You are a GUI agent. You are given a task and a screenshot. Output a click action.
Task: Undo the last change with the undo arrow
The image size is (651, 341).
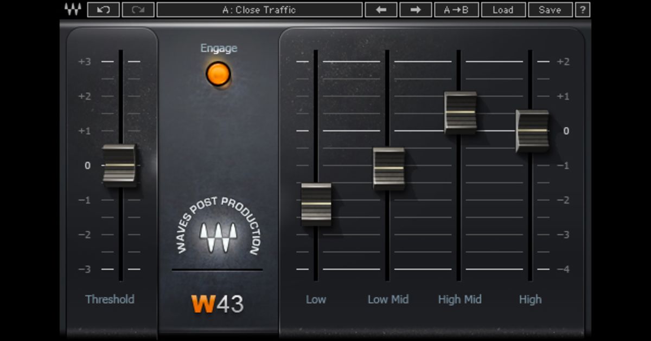[x=103, y=9]
